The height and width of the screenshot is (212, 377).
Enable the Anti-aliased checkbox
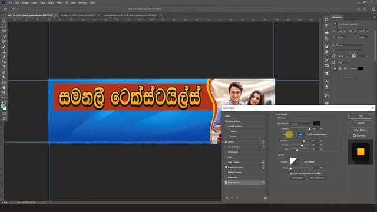(x=302, y=162)
